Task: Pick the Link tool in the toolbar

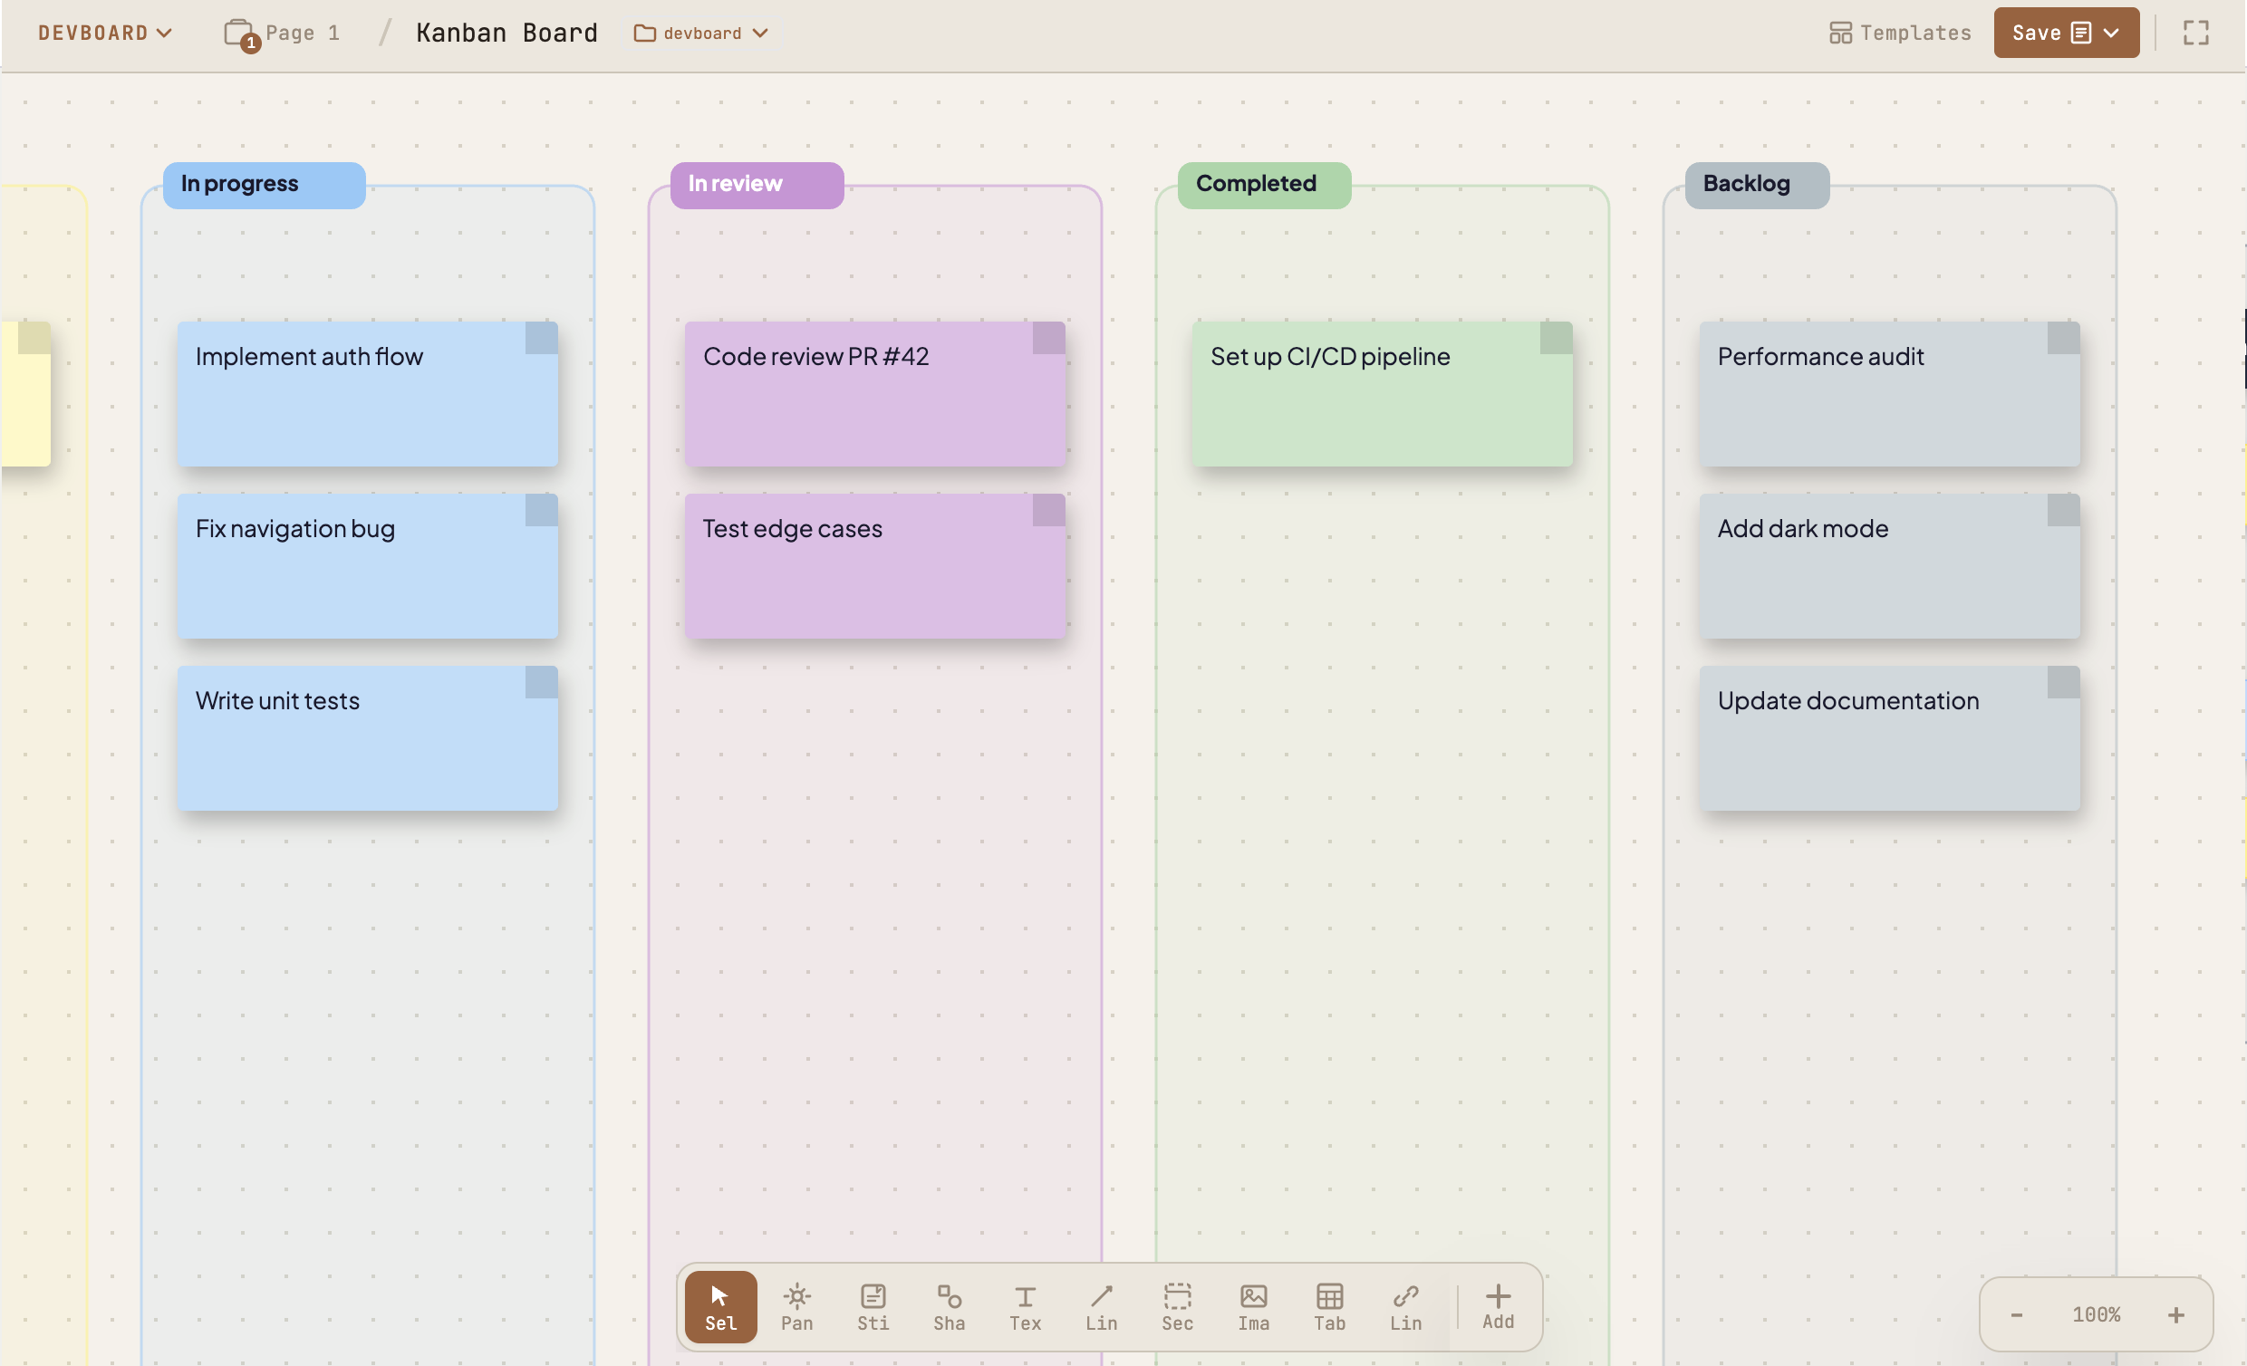Action: tap(1405, 1307)
